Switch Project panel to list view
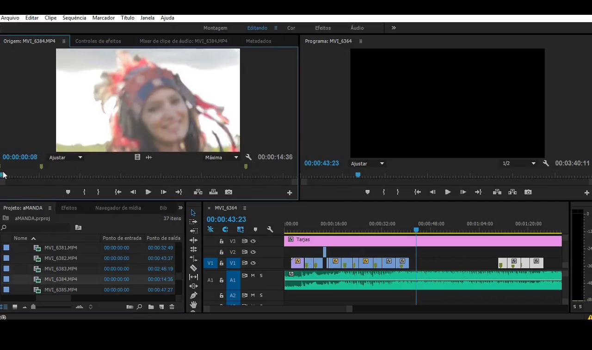This screenshot has height=350, width=592. pos(4,307)
